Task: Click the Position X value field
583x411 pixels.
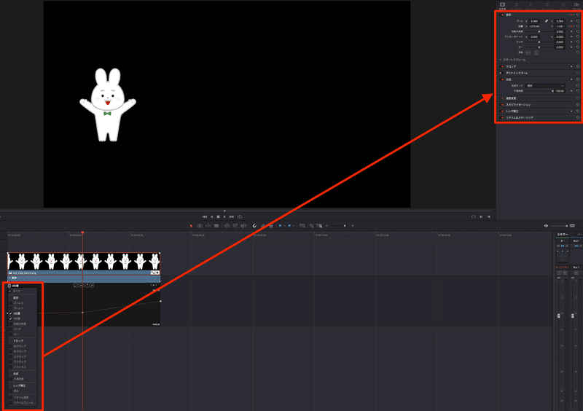Action: click(x=534, y=26)
